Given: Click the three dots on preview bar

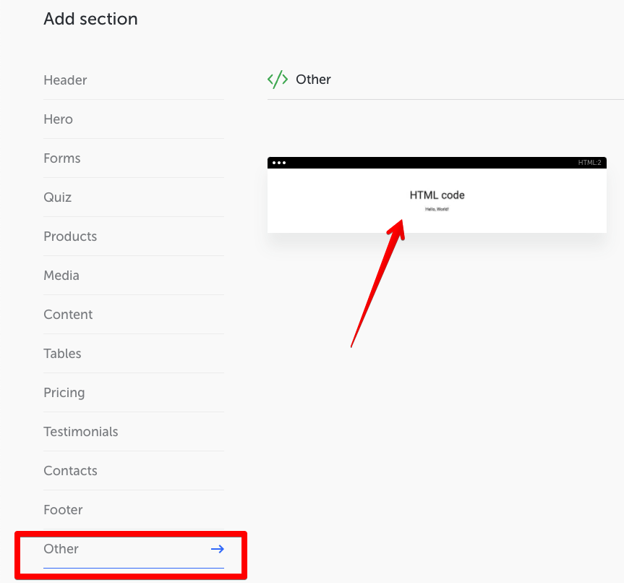Looking at the screenshot, I should (x=279, y=163).
